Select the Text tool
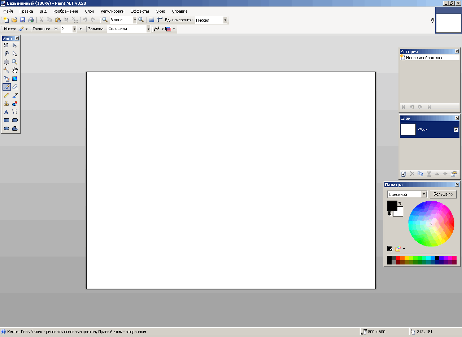The image size is (462, 337). click(x=6, y=112)
